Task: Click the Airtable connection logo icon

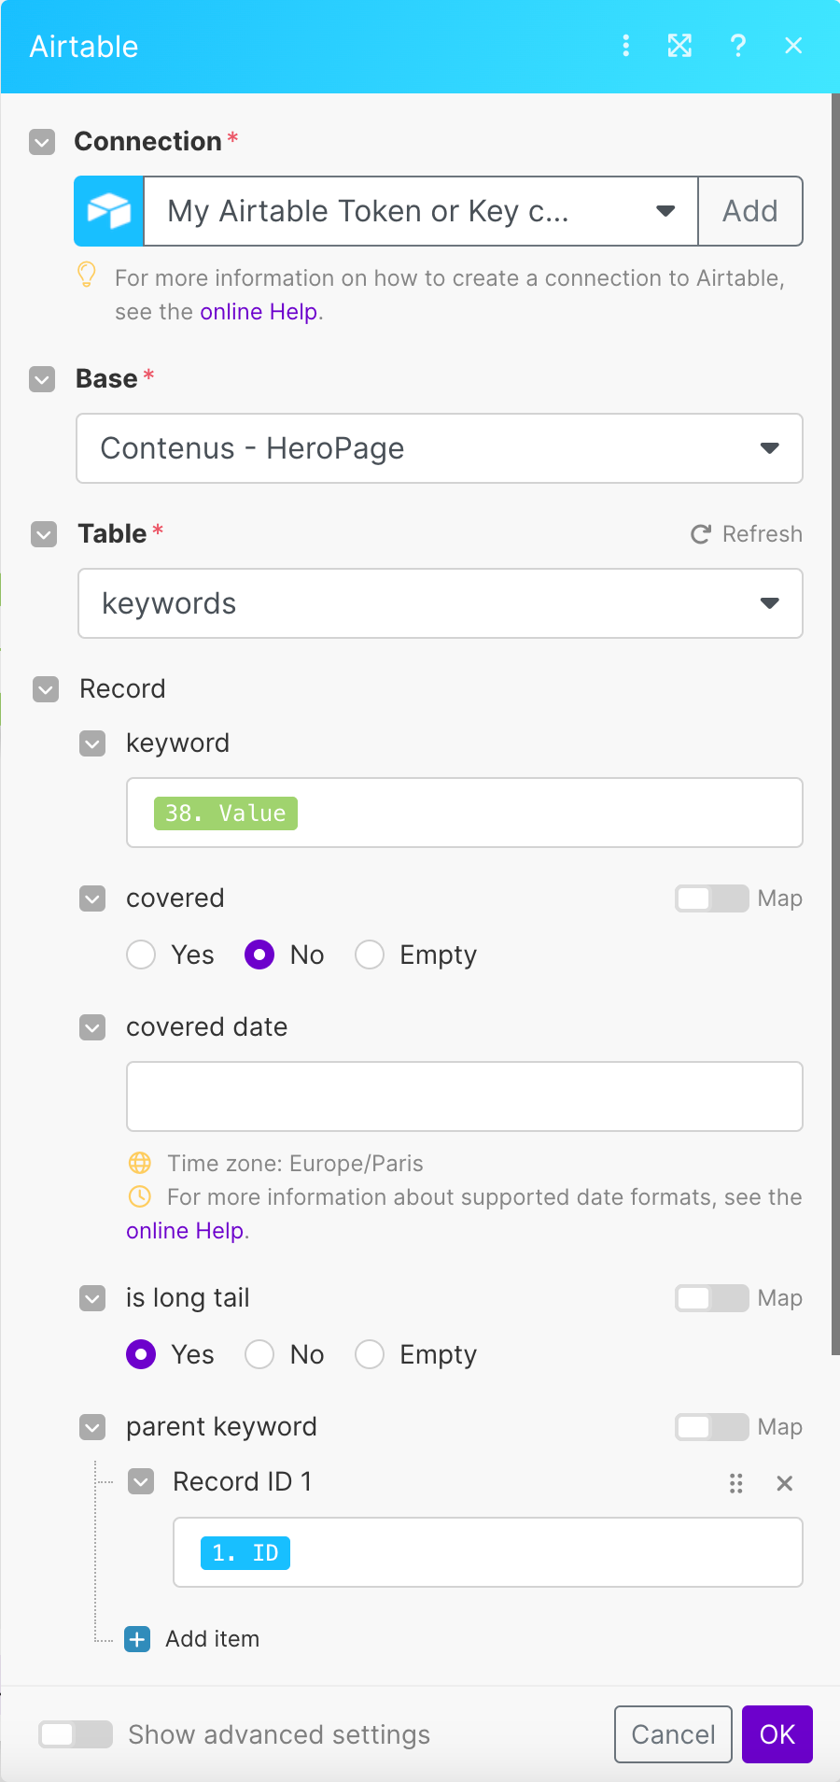Action: pos(109,211)
